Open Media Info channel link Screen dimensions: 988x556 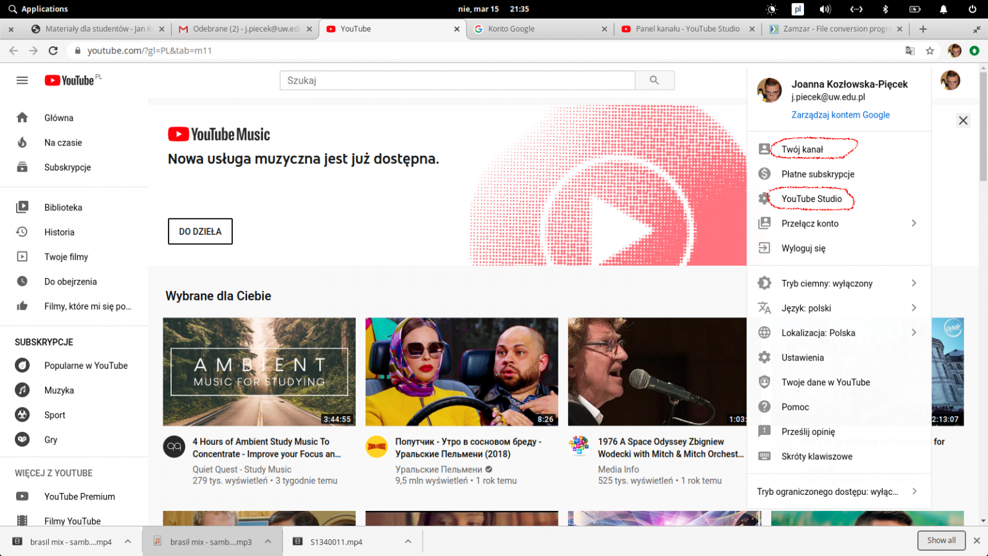click(x=618, y=470)
